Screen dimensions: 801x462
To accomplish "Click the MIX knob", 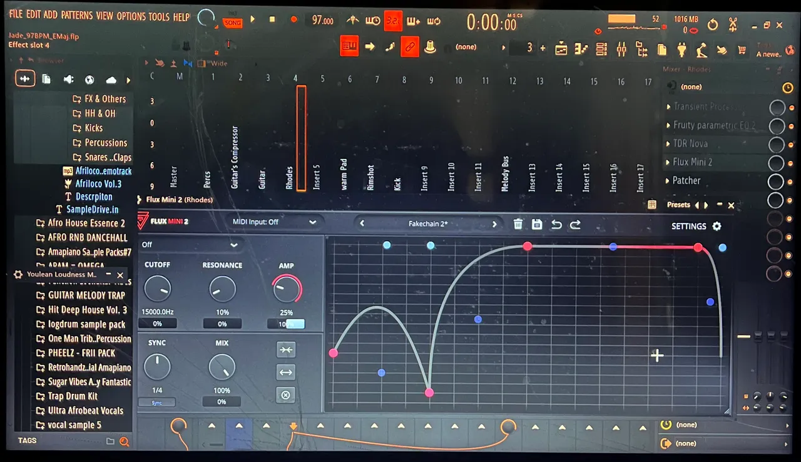I will pyautogui.click(x=222, y=367).
